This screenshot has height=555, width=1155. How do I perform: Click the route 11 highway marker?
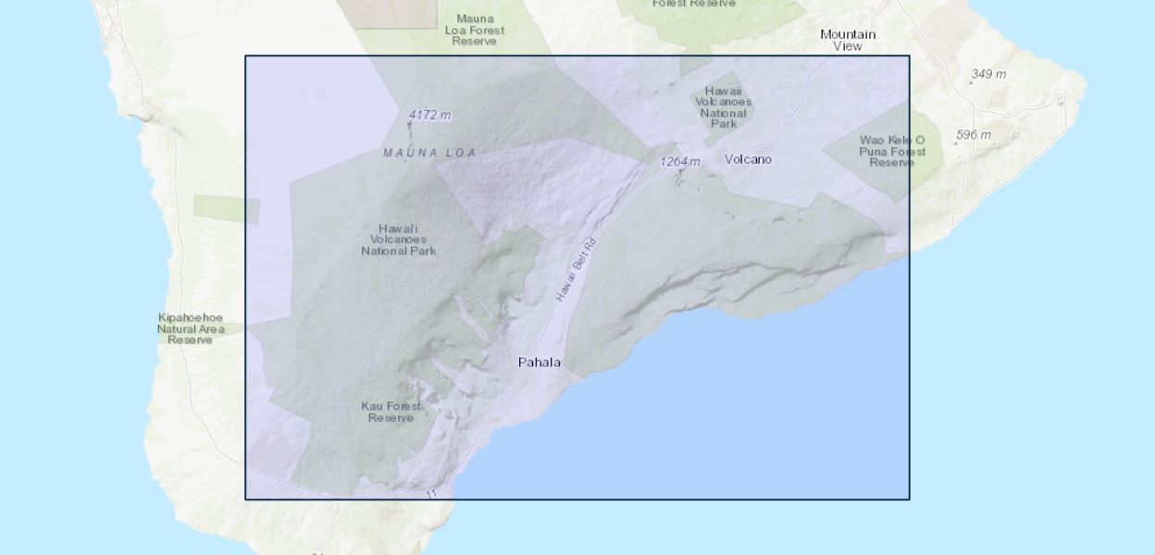430,495
